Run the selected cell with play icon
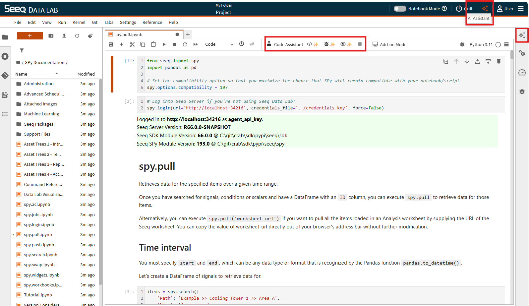529x306 pixels. [x=164, y=44]
